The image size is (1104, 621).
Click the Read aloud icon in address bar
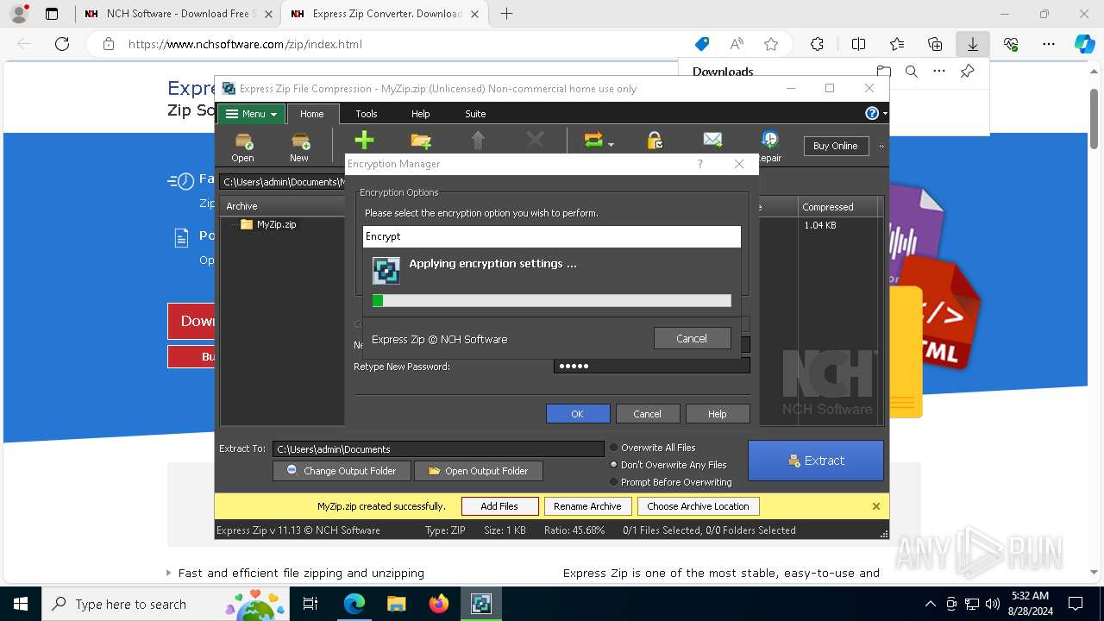tap(737, 44)
